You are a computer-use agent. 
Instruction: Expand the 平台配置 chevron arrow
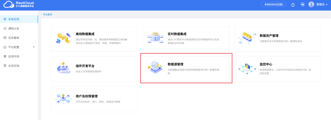pos(33,47)
